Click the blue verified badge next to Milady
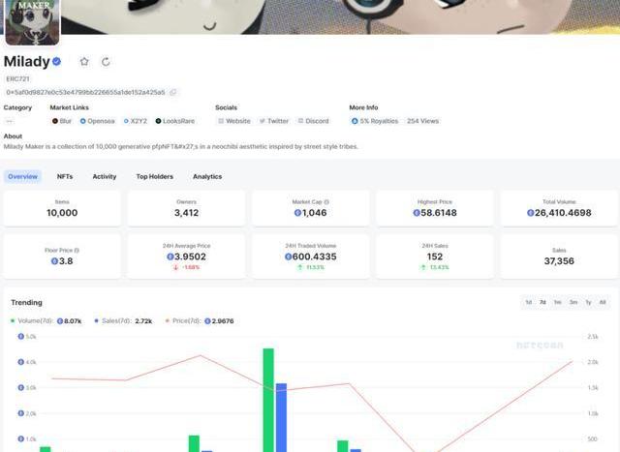620x452 pixels. [56, 61]
